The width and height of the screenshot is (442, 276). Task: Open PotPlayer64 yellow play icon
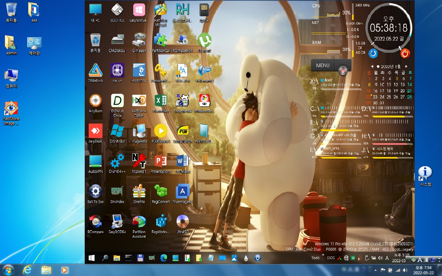click(161, 134)
